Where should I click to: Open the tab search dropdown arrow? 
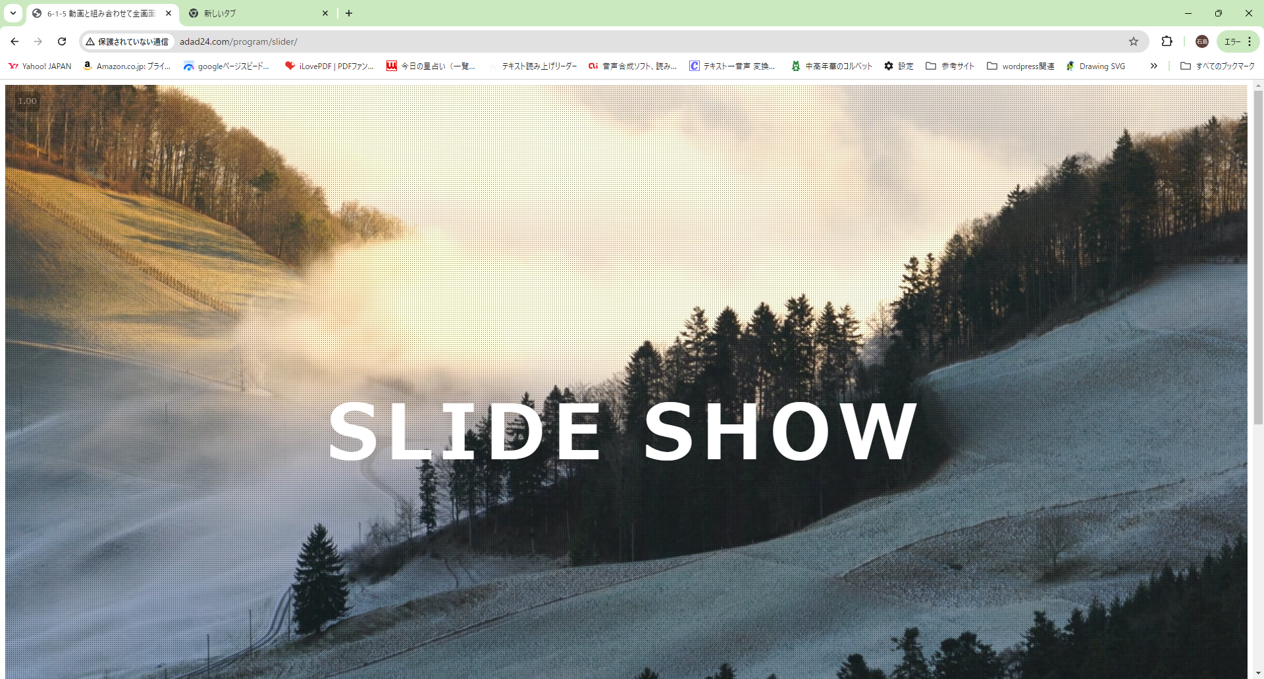click(x=13, y=13)
